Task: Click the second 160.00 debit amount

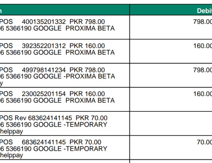Action: coord(203,94)
